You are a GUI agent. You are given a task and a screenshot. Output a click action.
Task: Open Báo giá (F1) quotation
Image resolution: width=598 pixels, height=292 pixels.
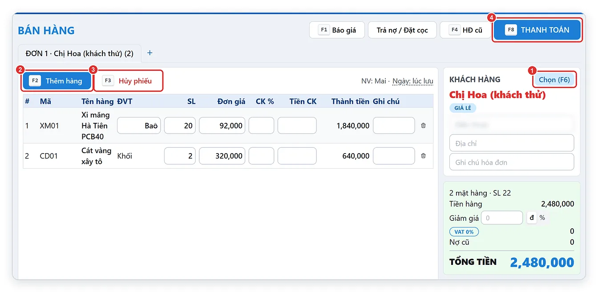[x=337, y=30]
